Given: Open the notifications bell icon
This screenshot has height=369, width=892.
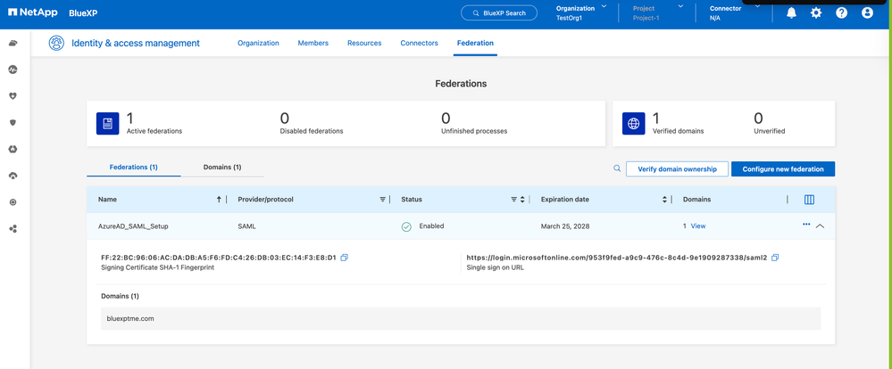Looking at the screenshot, I should point(791,13).
